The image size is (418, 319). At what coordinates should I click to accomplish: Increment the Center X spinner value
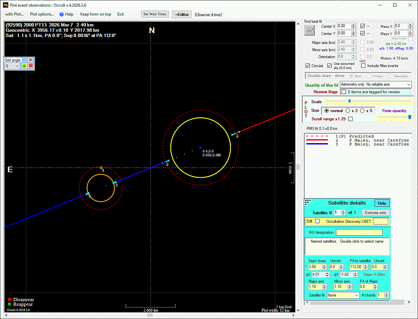354,25
